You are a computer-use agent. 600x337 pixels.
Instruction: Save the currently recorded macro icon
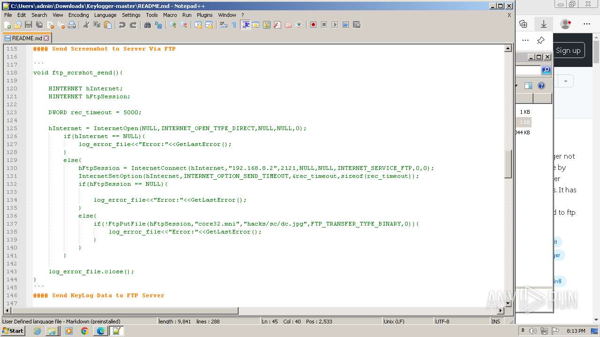pyautogui.click(x=357, y=25)
